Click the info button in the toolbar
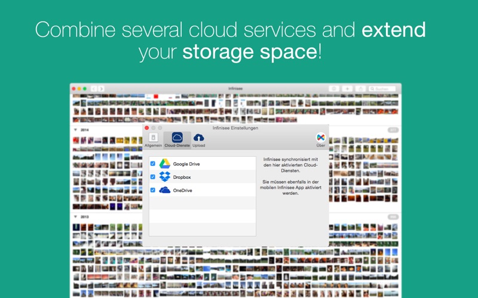This screenshot has width=478, height=298. (334, 89)
